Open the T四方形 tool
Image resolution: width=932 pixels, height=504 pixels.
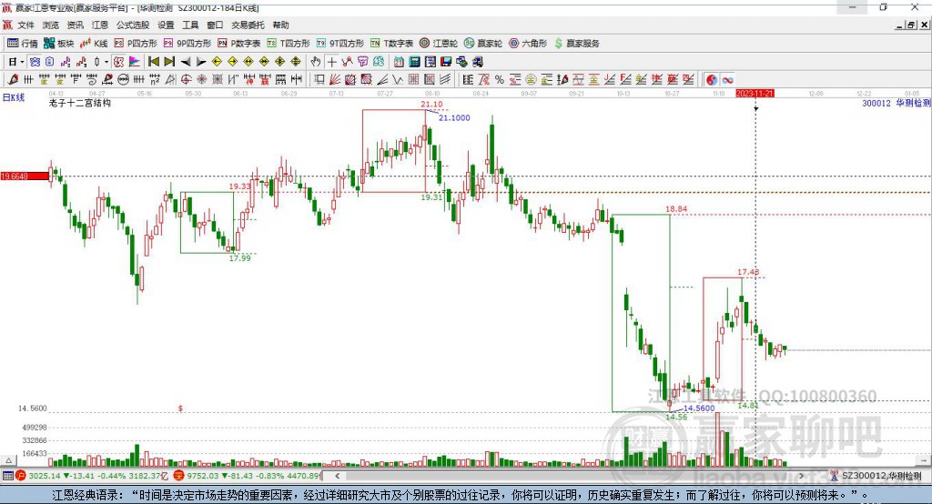289,44
